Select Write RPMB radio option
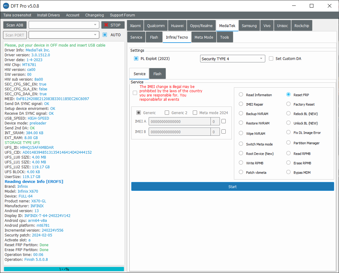 pyautogui.click(x=241, y=163)
